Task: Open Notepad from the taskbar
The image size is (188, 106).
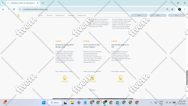Action: click(85, 103)
